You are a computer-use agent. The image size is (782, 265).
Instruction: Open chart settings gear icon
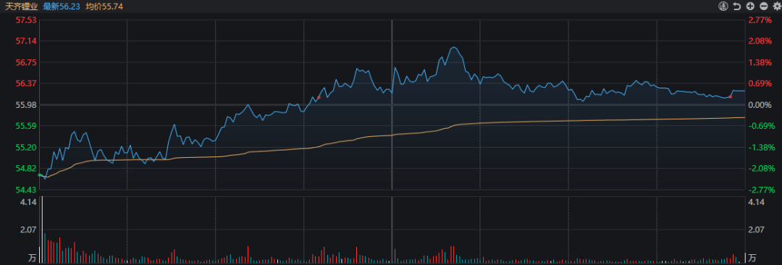776,6
